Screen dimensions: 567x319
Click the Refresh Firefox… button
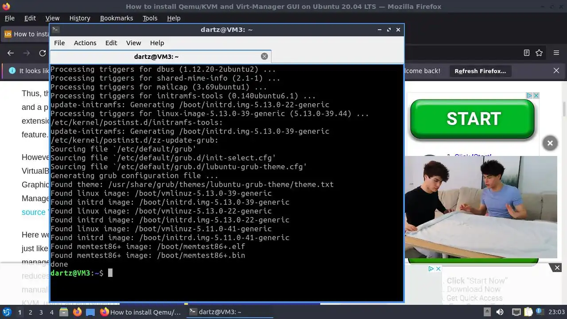[x=480, y=71]
